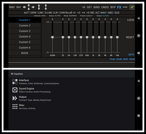Open the three-dots overflow menu
146x134 pixels.
click(x=125, y=7)
